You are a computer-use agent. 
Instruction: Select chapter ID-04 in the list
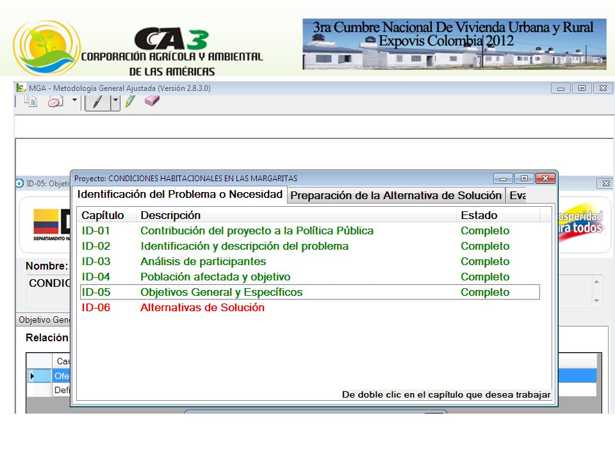tap(95, 277)
